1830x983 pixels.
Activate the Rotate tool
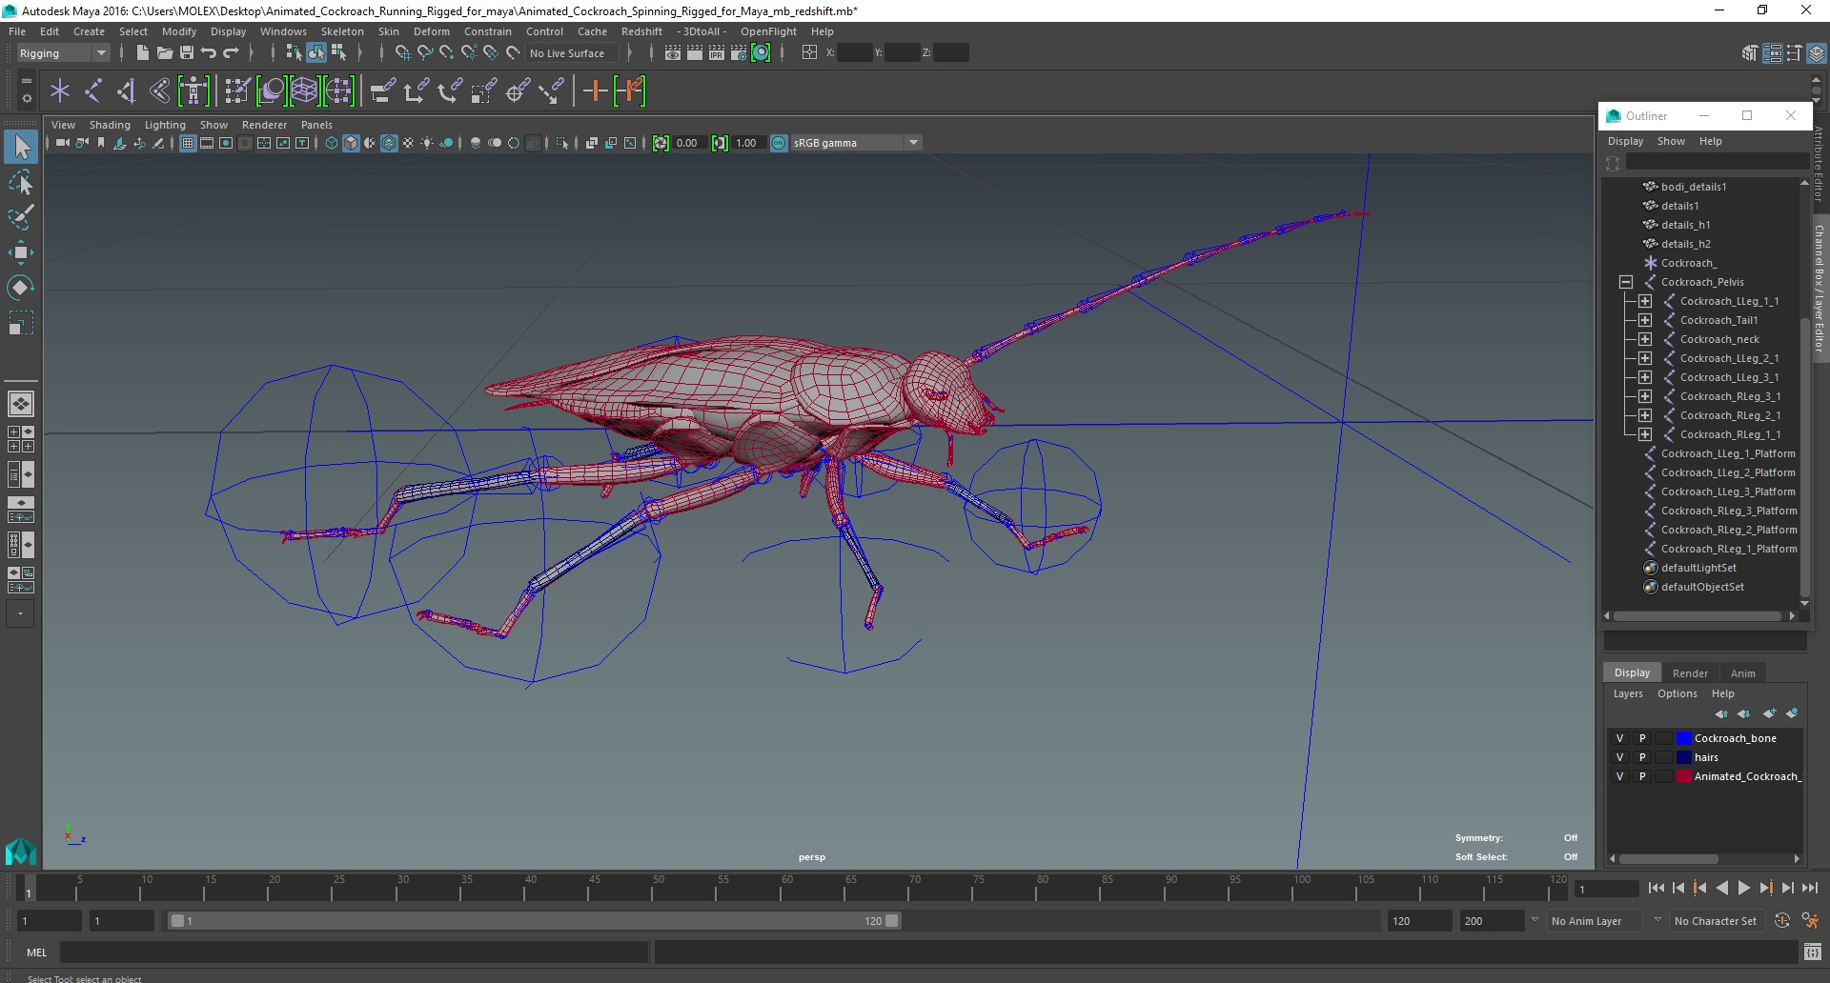(21, 288)
